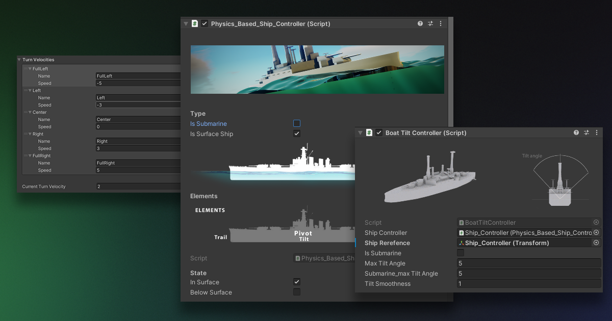This screenshot has width=612, height=321.
Task: Collapse the FullLeft foldout in Turn Velocities
Action: pyautogui.click(x=29, y=68)
